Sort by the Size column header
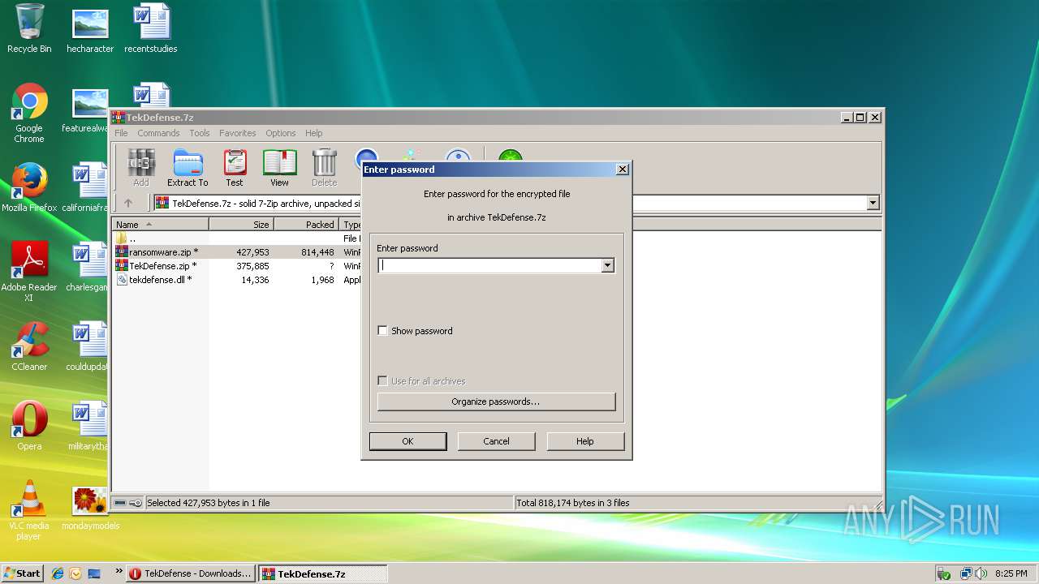This screenshot has width=1039, height=584. (241, 225)
